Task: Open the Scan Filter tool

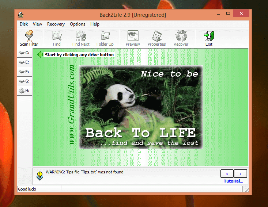Action: [29, 38]
